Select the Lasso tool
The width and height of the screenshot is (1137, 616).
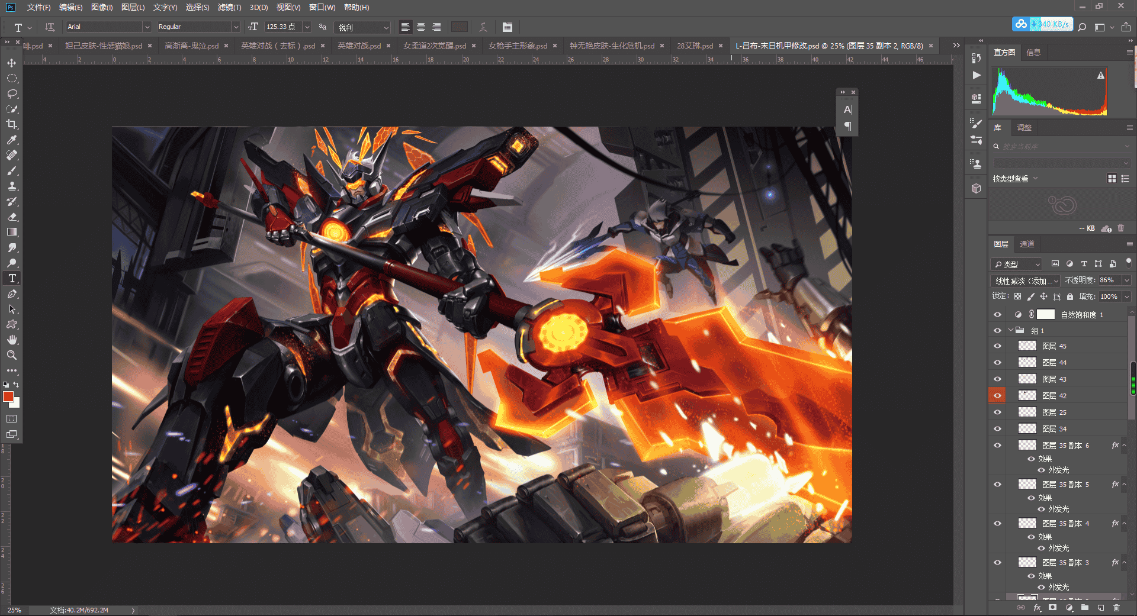coord(12,93)
